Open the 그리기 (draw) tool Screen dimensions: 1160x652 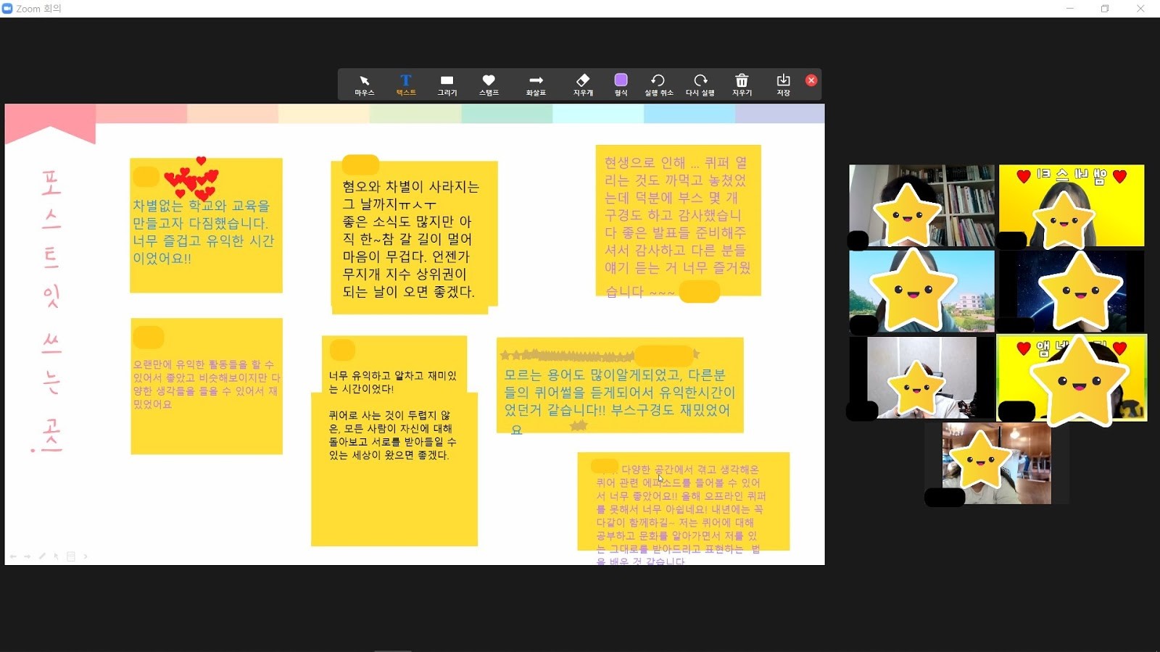tap(447, 84)
